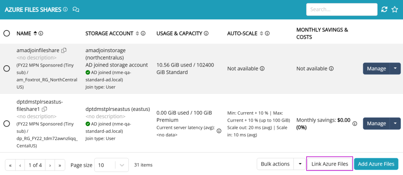Refresh the Azure Files shares list
Viewport: 403px width, 175px height.
pyautogui.click(x=384, y=9)
